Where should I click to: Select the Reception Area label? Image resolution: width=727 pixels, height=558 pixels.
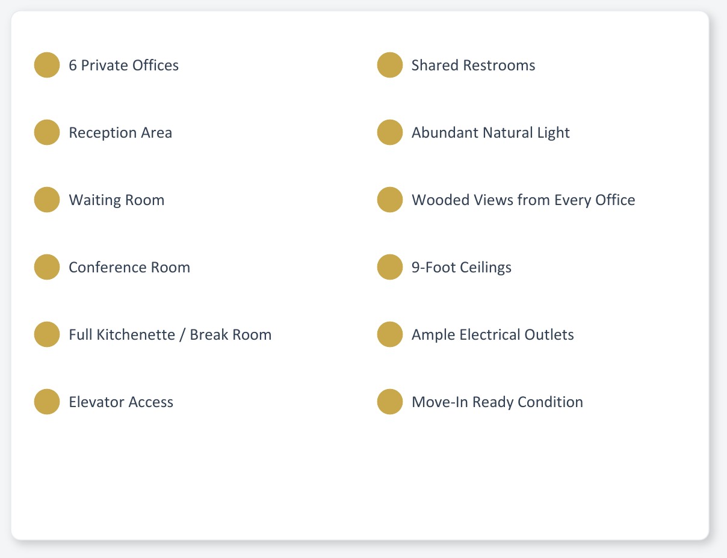[120, 132]
